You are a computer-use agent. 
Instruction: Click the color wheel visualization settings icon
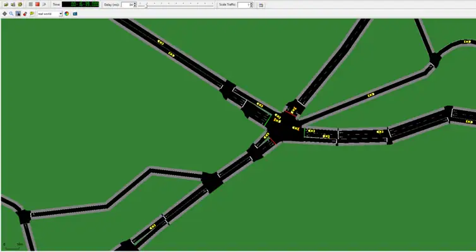coord(67,13)
